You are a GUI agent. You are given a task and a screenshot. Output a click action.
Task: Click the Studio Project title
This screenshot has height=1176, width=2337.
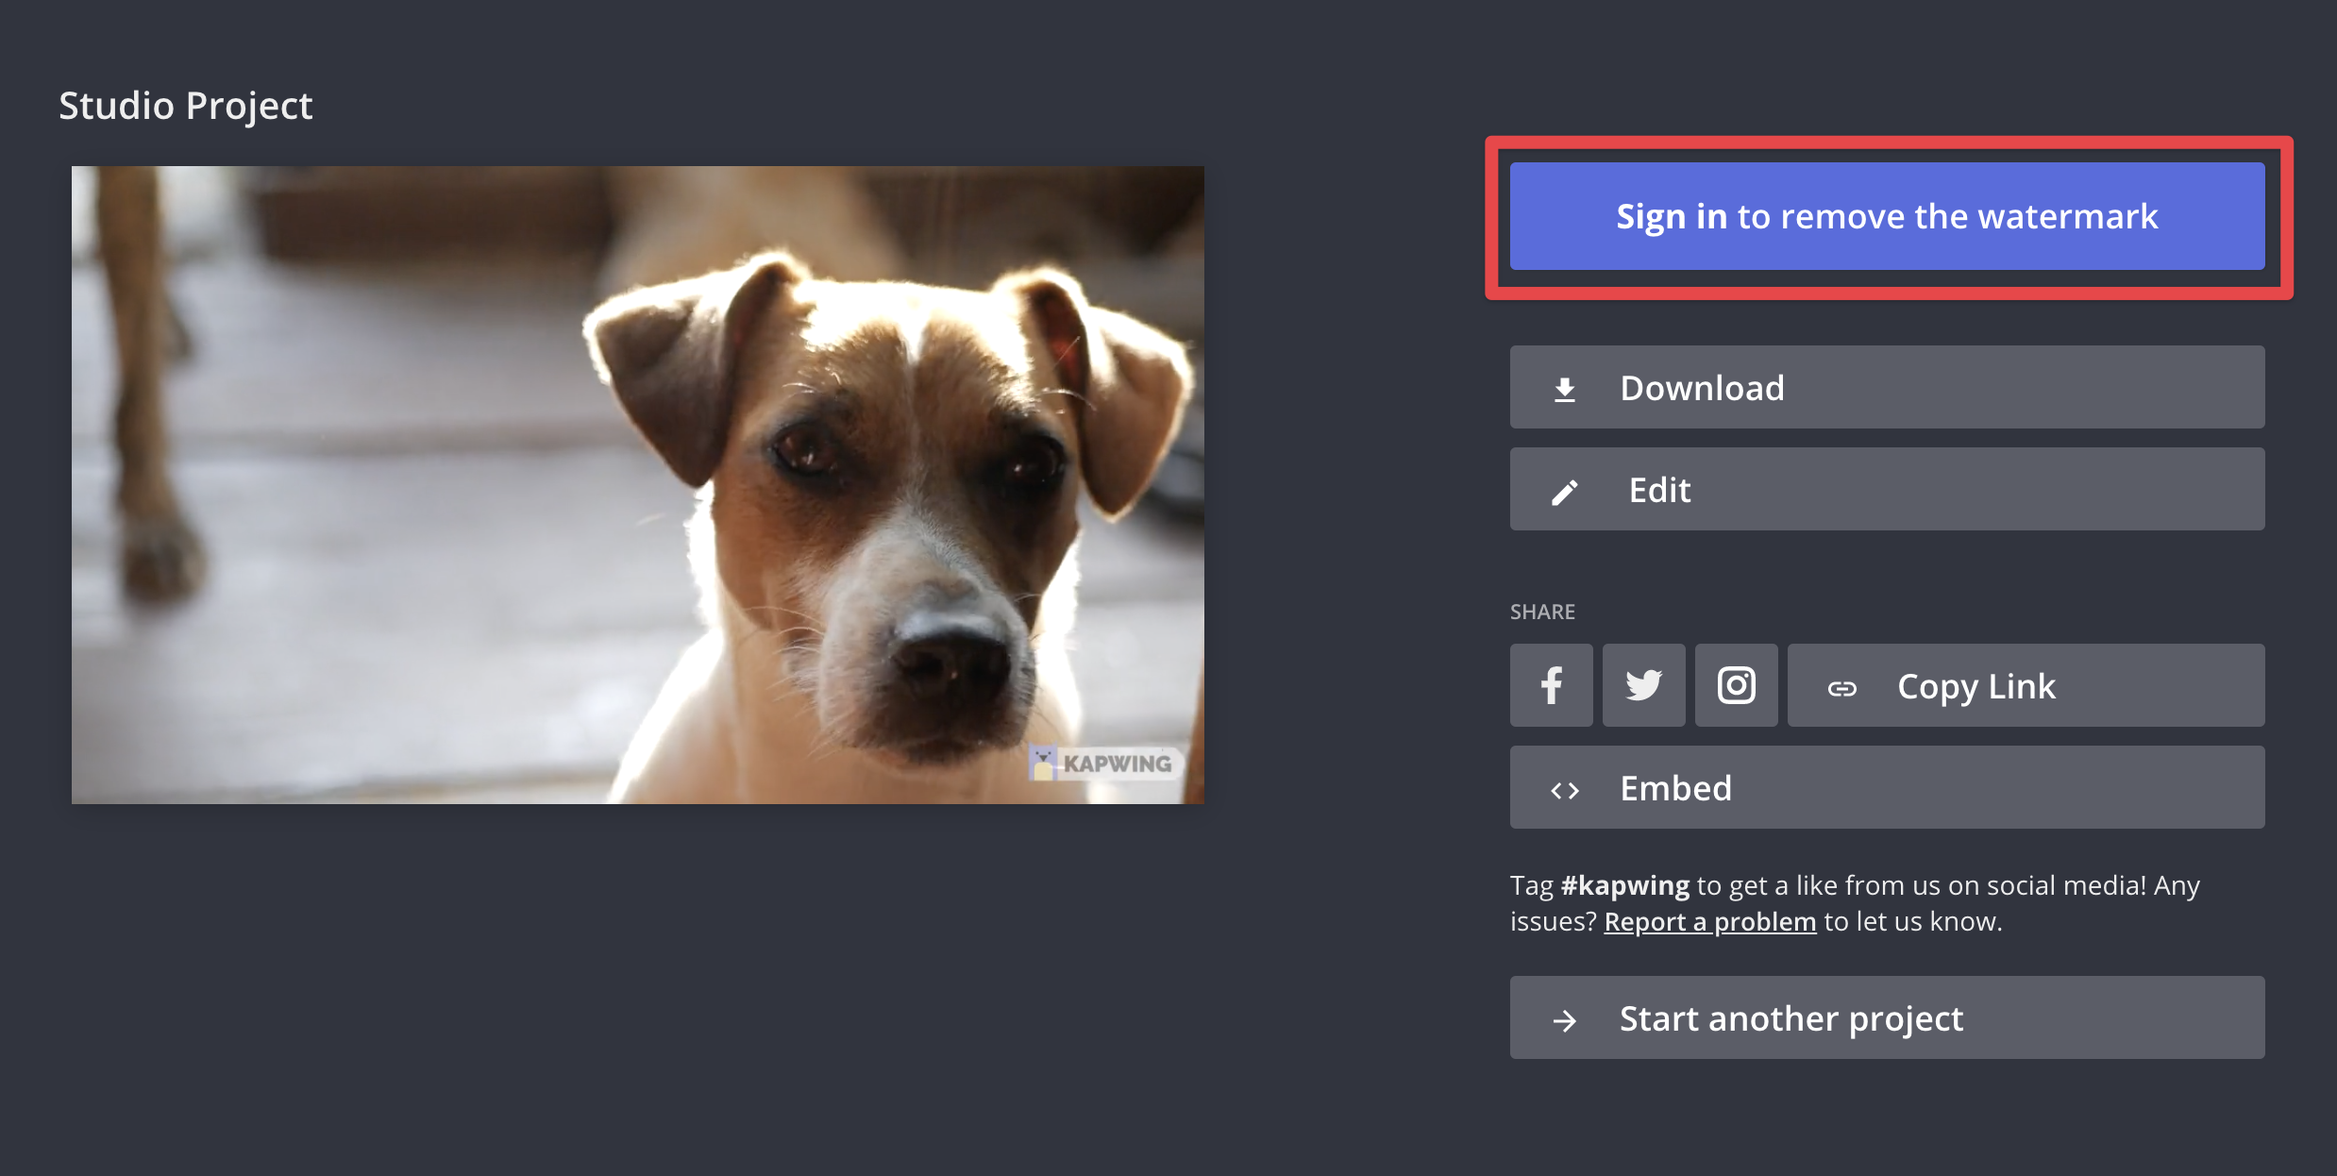(185, 106)
